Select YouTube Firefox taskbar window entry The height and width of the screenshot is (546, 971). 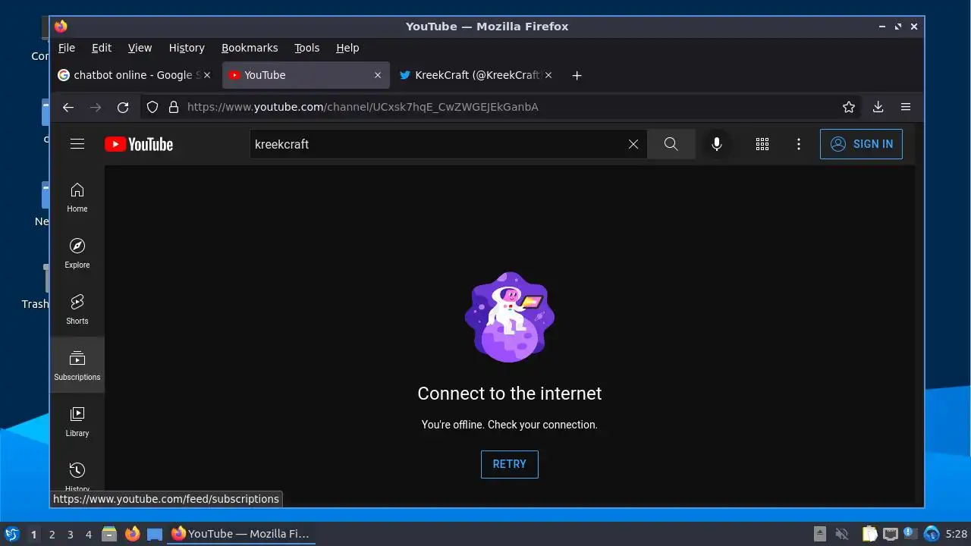click(x=241, y=534)
